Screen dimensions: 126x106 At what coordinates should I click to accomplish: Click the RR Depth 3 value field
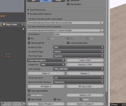point(46,86)
